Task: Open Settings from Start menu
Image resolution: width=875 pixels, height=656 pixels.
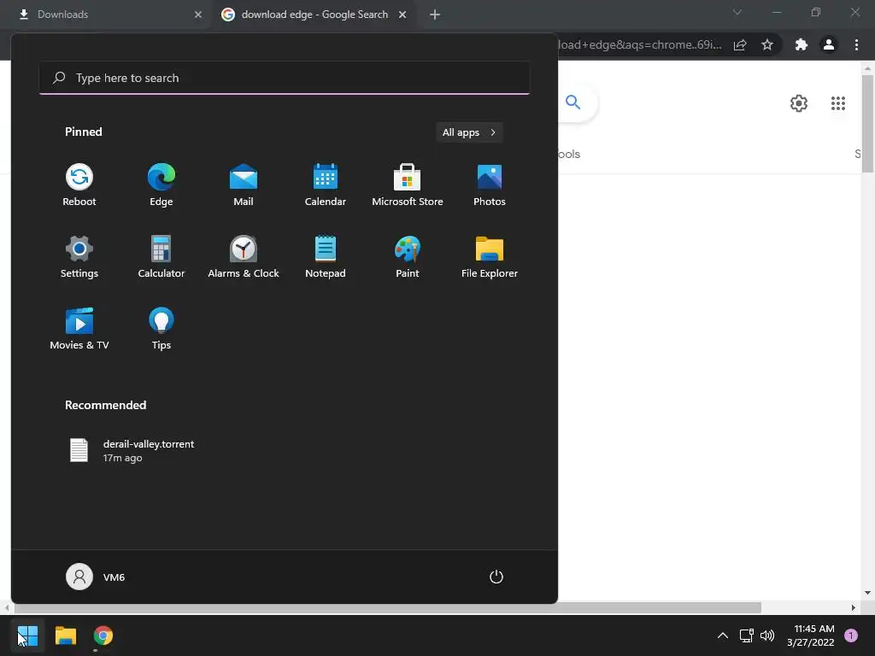Action: click(x=79, y=258)
